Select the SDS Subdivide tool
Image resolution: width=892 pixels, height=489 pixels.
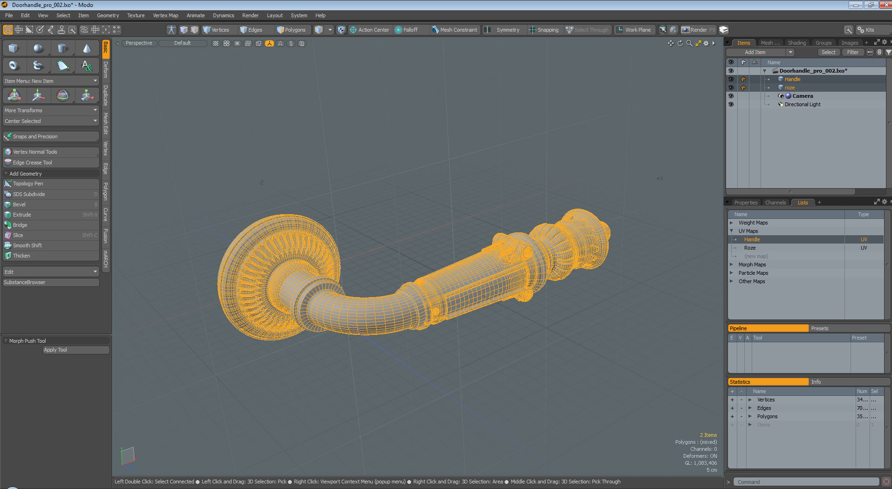(51, 194)
